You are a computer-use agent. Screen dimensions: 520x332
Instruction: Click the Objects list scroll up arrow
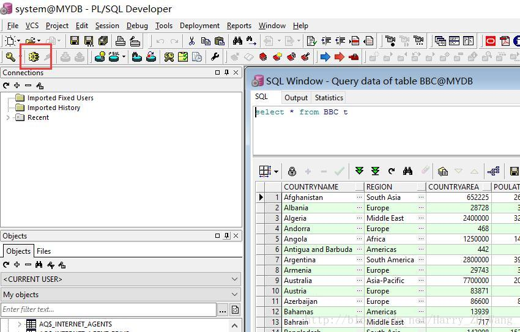234,325
